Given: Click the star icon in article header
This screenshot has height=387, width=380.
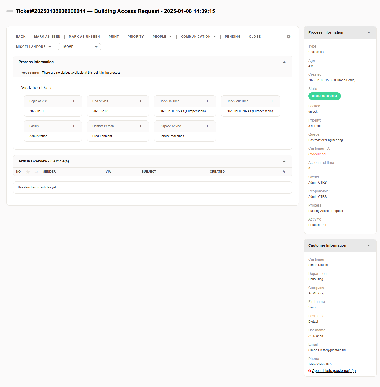Looking at the screenshot, I should [x=28, y=172].
